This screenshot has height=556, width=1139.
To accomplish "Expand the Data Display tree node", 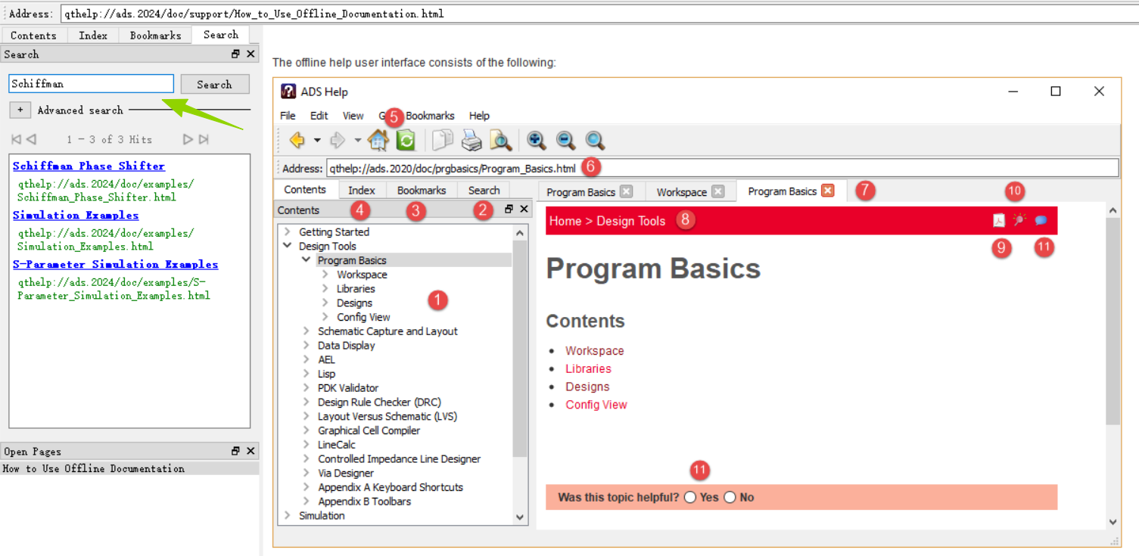I will [x=306, y=345].
